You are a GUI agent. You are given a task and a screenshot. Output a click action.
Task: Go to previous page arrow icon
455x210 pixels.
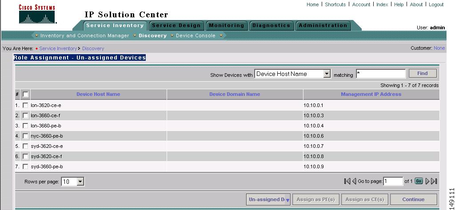tap(354, 181)
